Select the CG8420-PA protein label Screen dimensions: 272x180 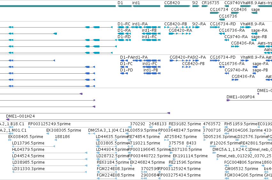click(181, 57)
